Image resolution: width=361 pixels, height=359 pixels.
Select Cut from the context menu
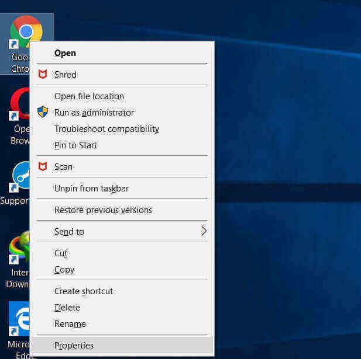(x=61, y=253)
